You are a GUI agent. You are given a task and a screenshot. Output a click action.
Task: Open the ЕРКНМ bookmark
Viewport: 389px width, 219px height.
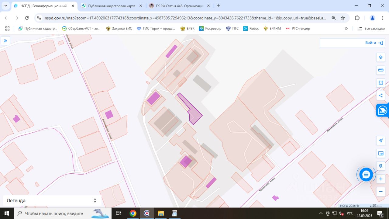pos(272,28)
